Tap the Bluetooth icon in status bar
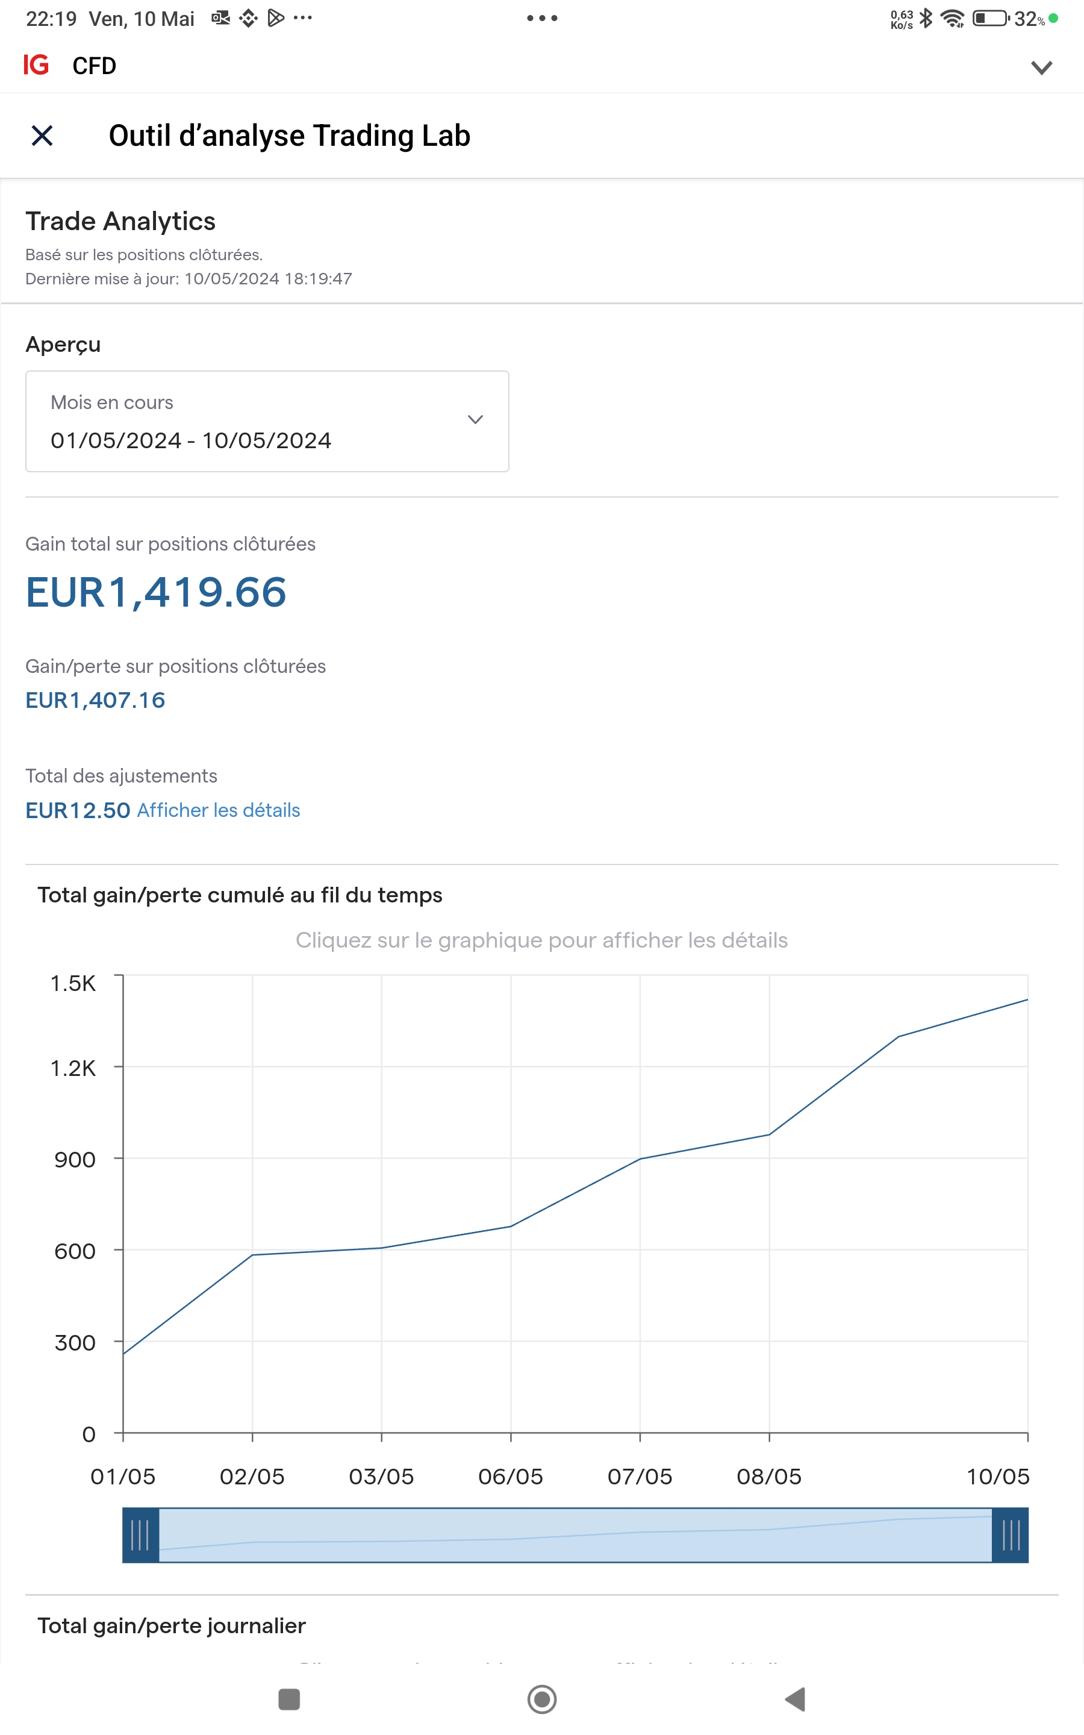The height and width of the screenshot is (1735, 1084). (x=926, y=18)
